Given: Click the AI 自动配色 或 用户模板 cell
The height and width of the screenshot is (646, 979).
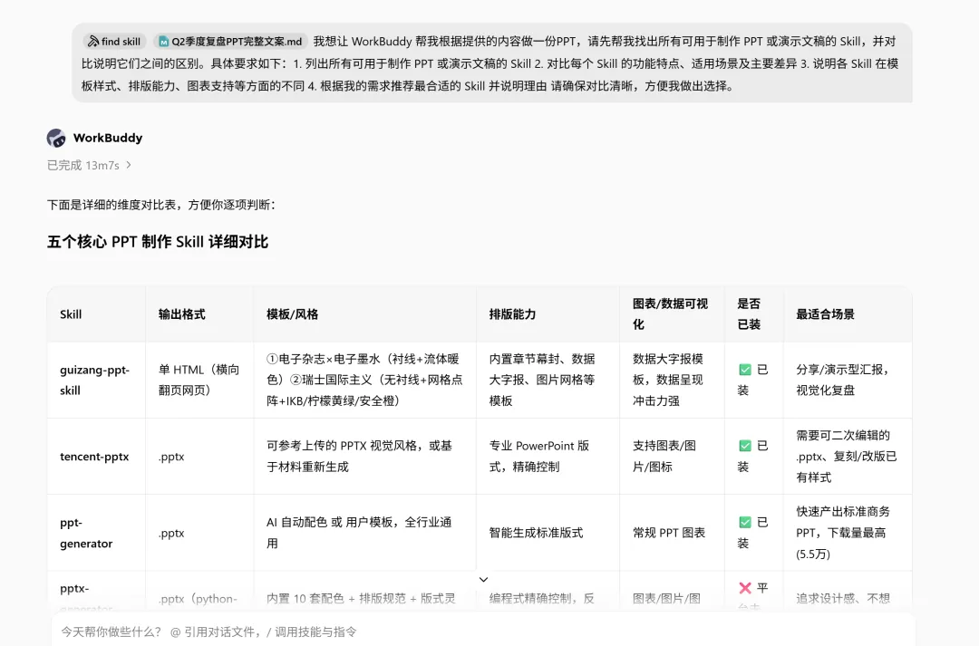Looking at the screenshot, I should pos(364,533).
